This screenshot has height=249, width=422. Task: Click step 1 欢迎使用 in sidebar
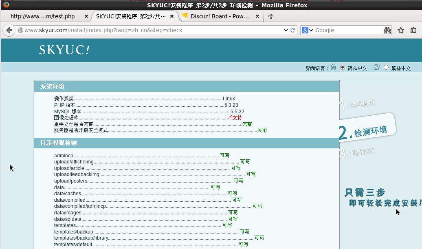click(357, 104)
